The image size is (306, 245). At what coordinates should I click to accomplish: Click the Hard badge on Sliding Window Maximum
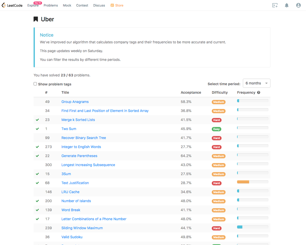coord(216,228)
